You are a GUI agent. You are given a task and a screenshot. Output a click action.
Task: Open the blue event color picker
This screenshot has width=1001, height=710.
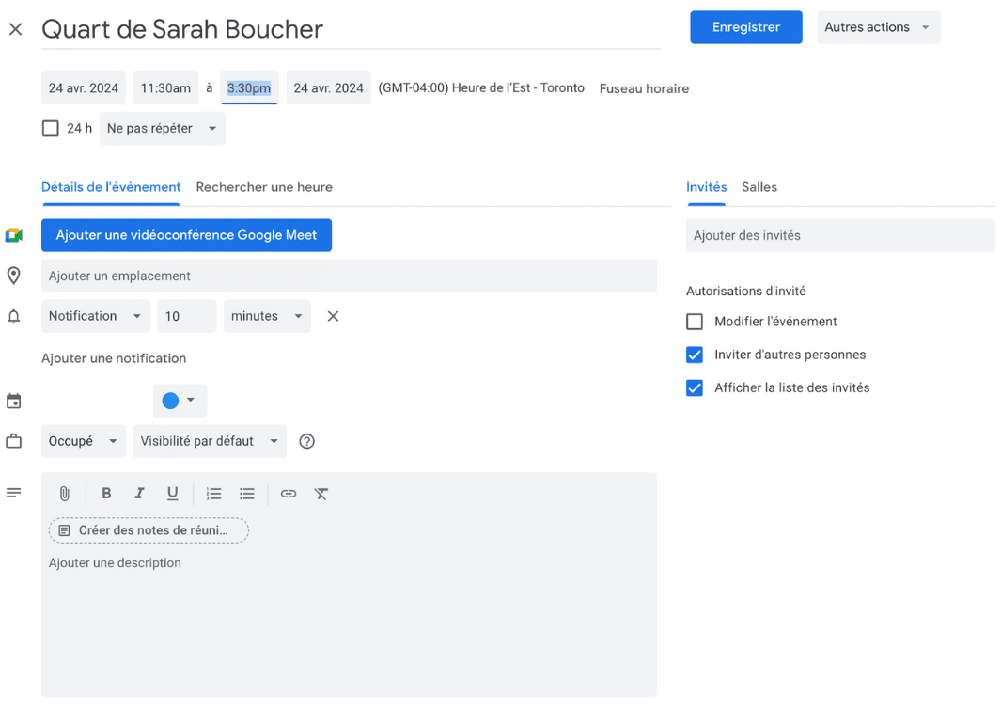[x=180, y=401]
